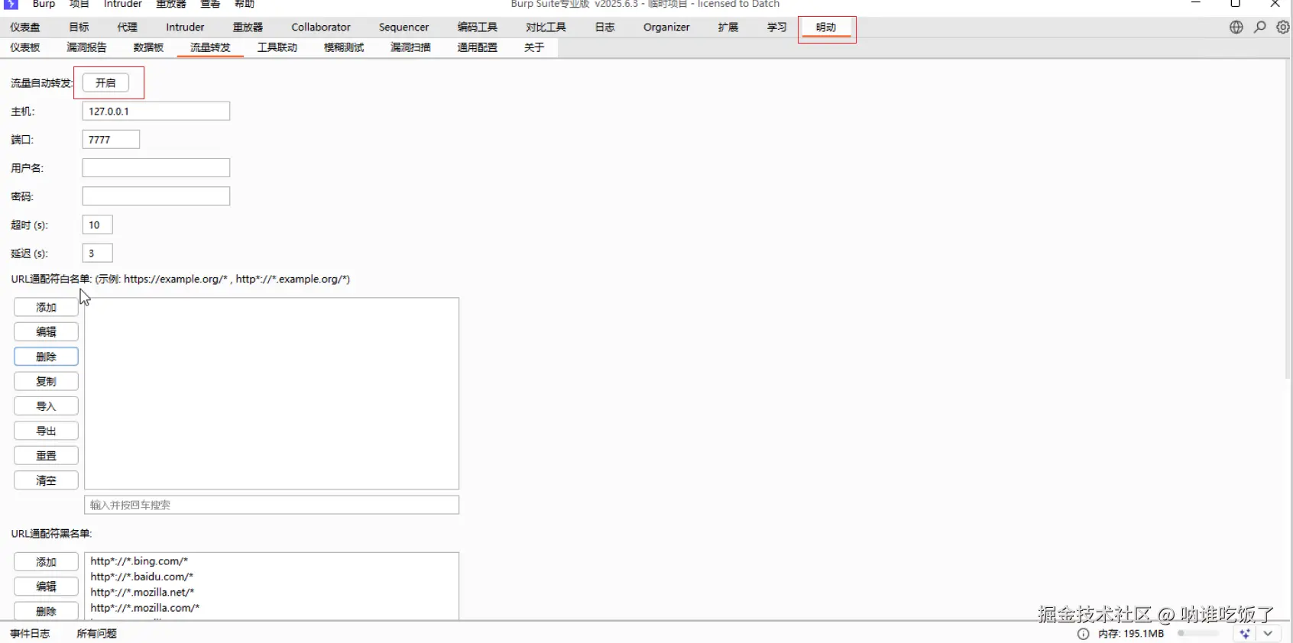The image size is (1293, 643).
Task: Open the 对比工具 tab
Action: (x=546, y=27)
